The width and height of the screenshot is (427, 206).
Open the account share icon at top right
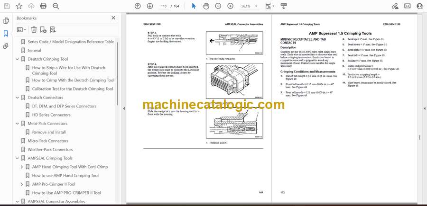click(420, 6)
